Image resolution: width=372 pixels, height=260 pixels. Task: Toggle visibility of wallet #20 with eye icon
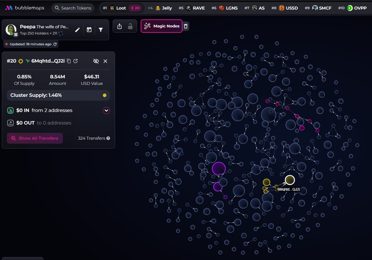pyautogui.click(x=96, y=61)
